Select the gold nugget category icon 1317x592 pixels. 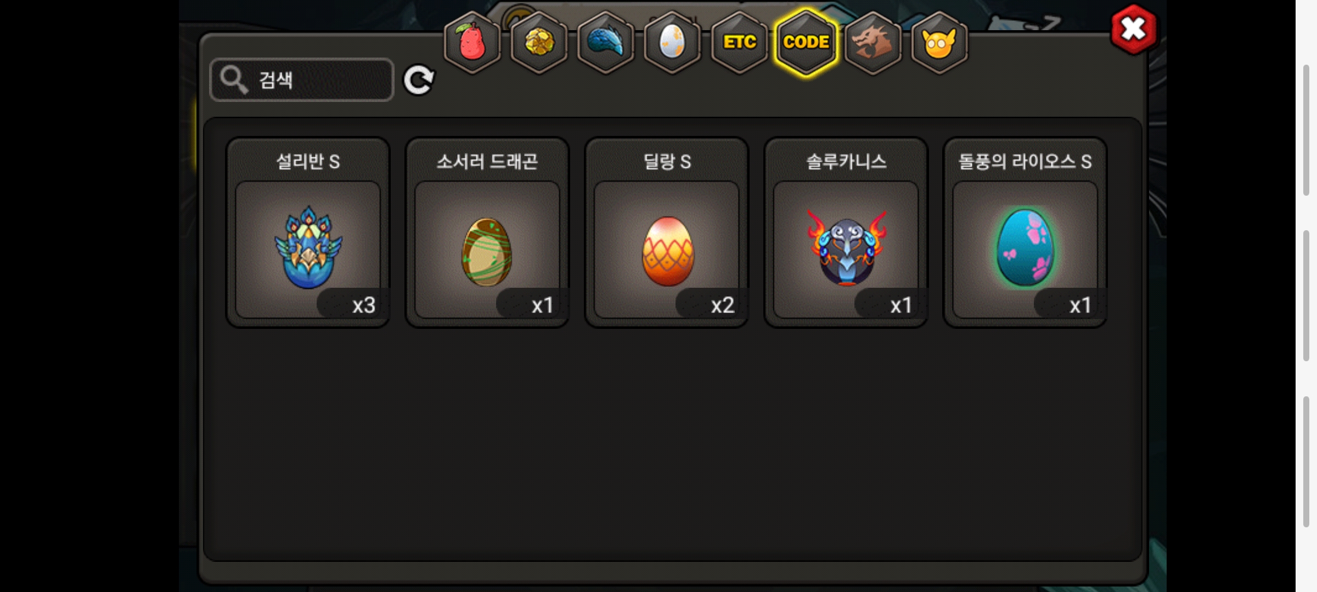coord(539,43)
